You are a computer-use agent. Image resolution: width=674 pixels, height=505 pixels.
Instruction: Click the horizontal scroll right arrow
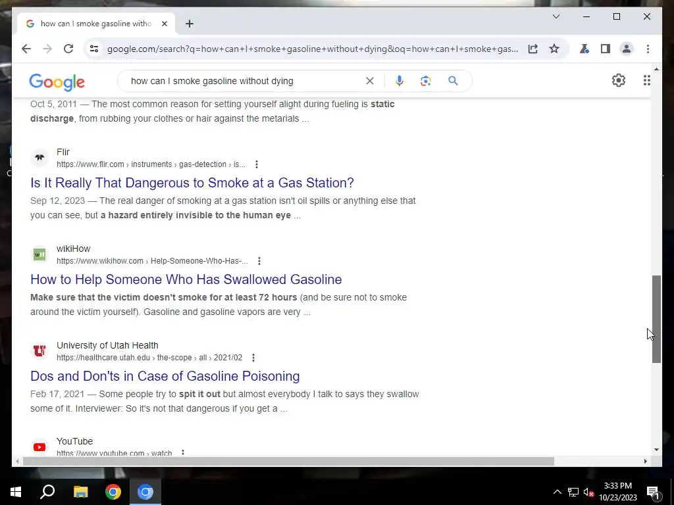click(645, 461)
